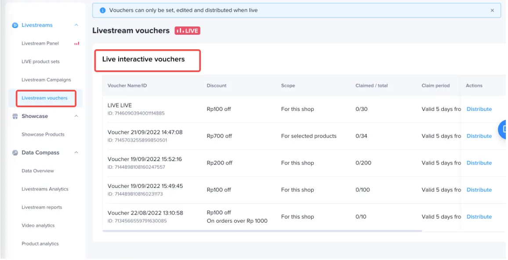Distribute voucher dated 22/08/2022 13:10:58
Image resolution: width=508 pixels, height=260 pixels.
coord(479,216)
